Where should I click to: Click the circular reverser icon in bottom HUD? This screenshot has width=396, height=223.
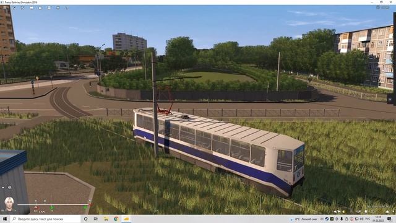pos(372,211)
